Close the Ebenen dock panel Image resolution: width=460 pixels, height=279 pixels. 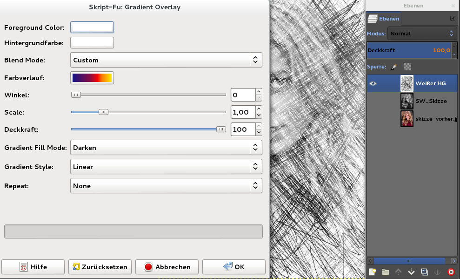click(x=453, y=6)
